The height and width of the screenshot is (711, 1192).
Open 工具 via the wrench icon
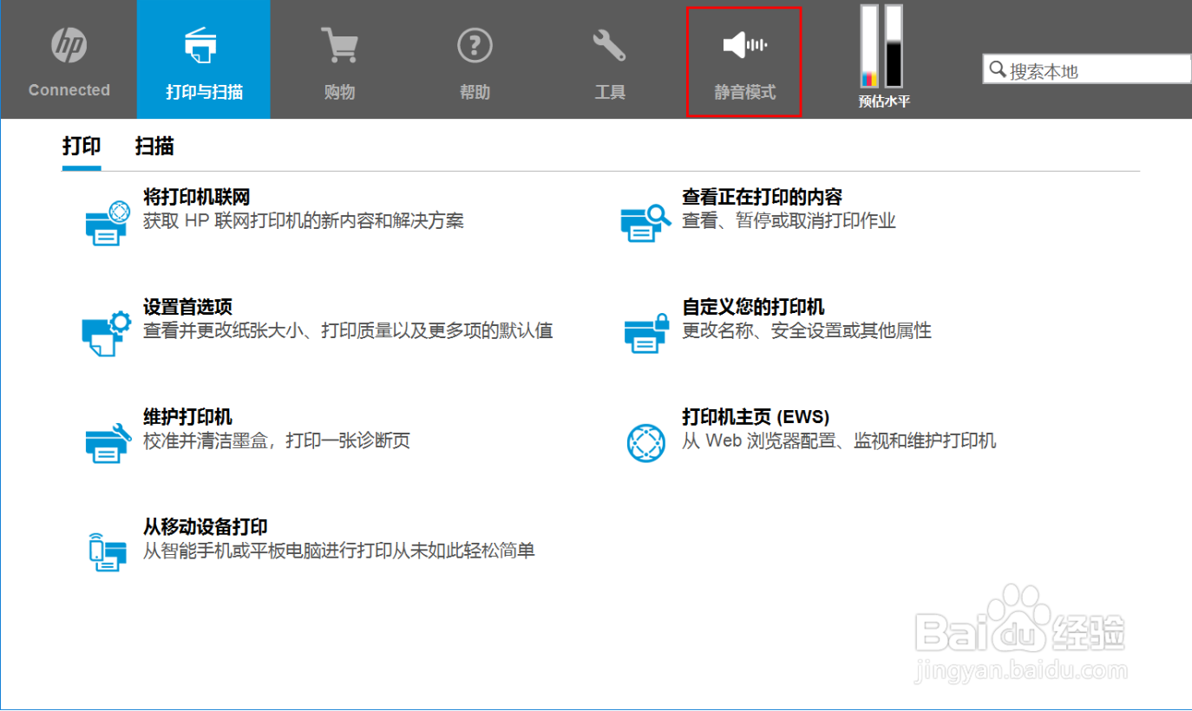tap(610, 43)
